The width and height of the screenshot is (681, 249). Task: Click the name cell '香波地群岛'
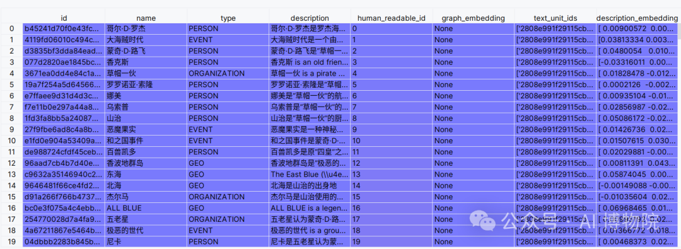(x=146, y=163)
